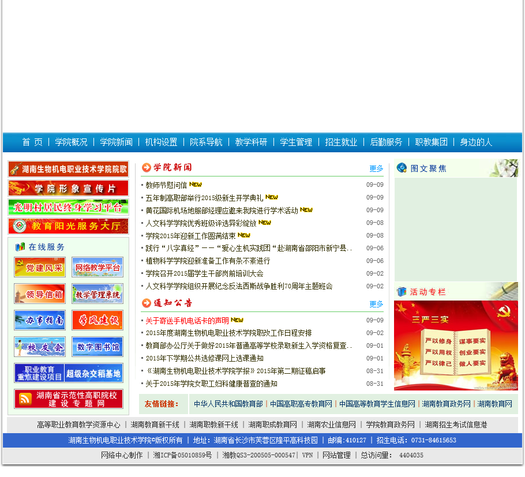
Task: Open 高等职业教育教学资源中心 link
Action: pyautogui.click(x=78, y=425)
